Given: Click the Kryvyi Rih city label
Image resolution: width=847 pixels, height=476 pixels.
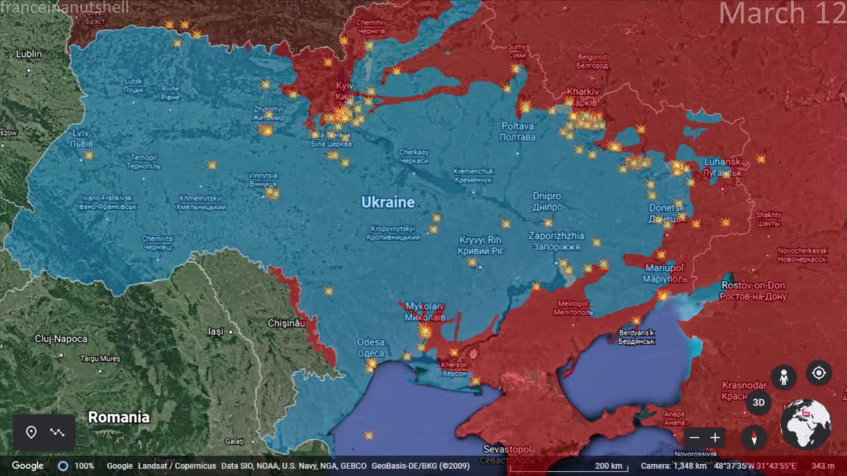Looking at the screenshot, I should pyautogui.click(x=480, y=245).
